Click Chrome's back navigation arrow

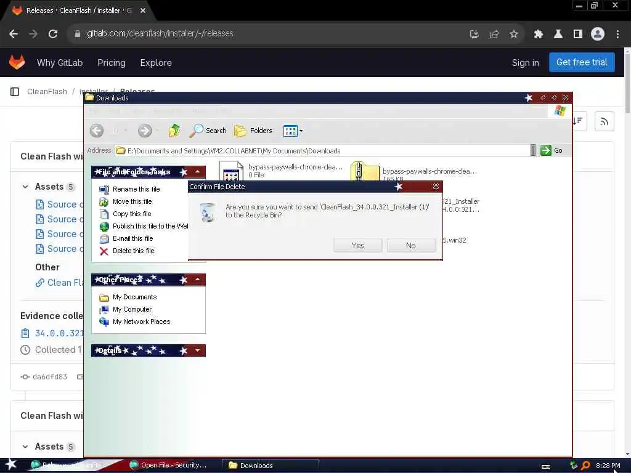(14, 34)
